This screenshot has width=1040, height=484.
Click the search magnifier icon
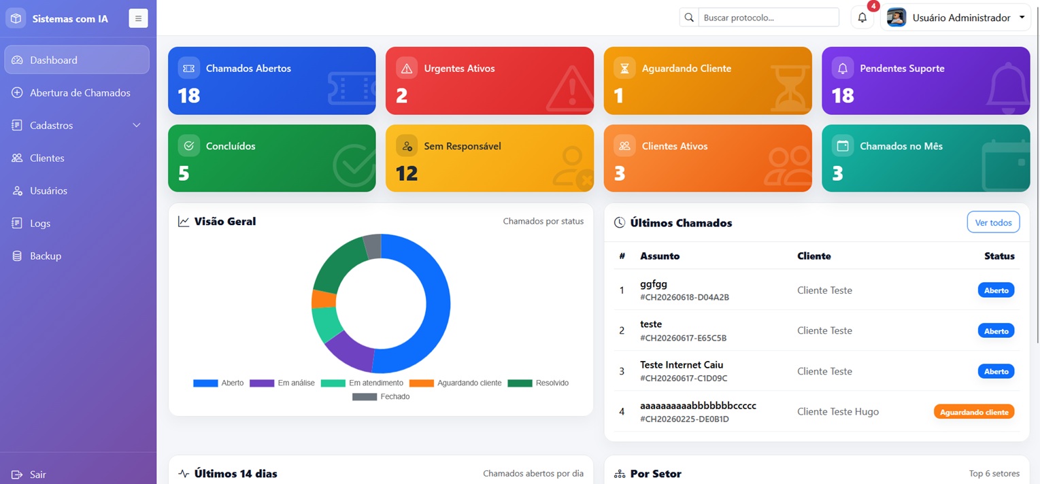point(689,18)
